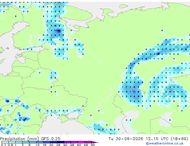
Task: Click the 'Tu 30-06-2026' date text
Action: [x=126, y=139]
